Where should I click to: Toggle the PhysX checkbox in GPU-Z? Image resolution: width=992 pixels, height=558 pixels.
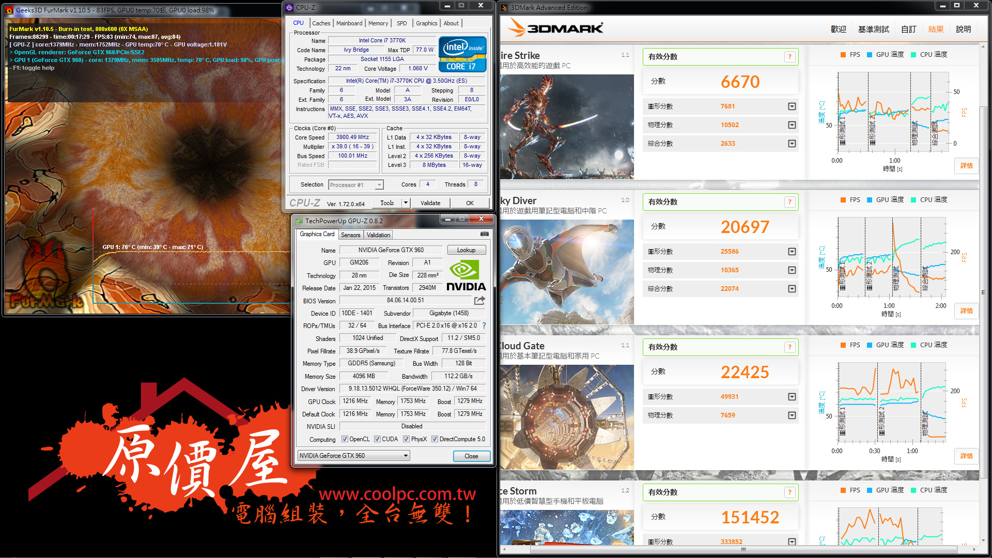click(406, 439)
